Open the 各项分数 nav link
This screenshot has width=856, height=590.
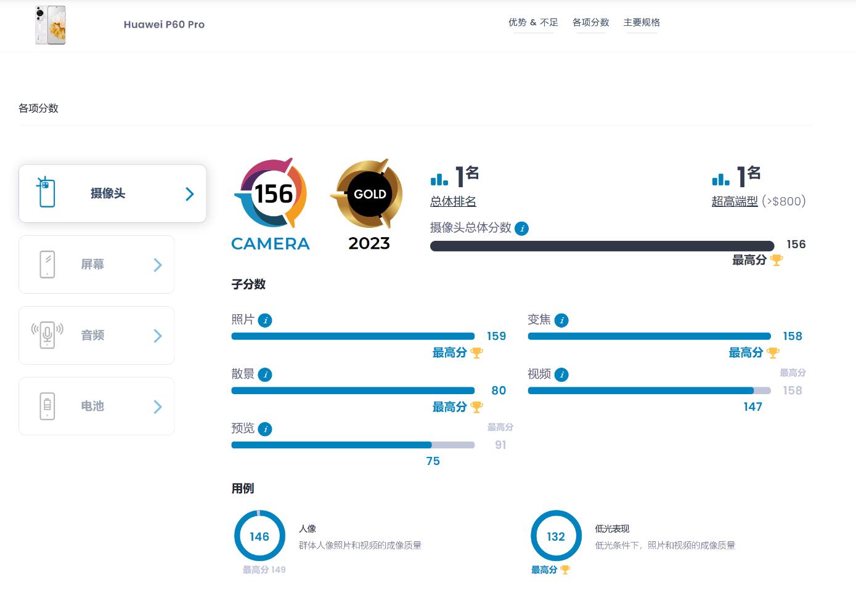pos(590,22)
